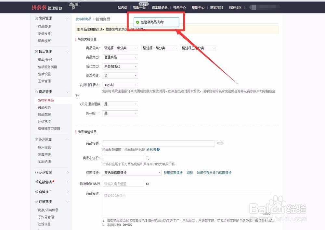Click the 商品市场价 input field

tap(123, 158)
